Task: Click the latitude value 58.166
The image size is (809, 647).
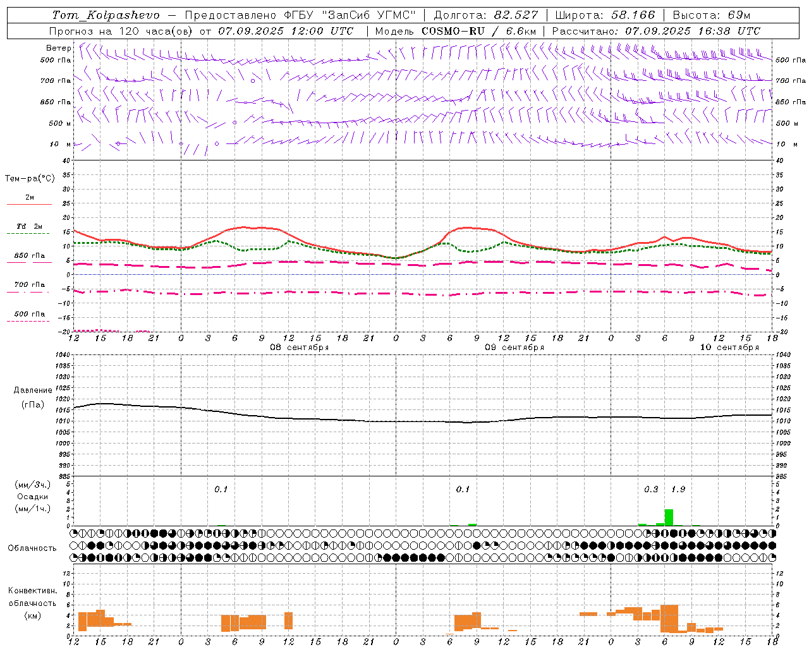Action: (x=632, y=15)
